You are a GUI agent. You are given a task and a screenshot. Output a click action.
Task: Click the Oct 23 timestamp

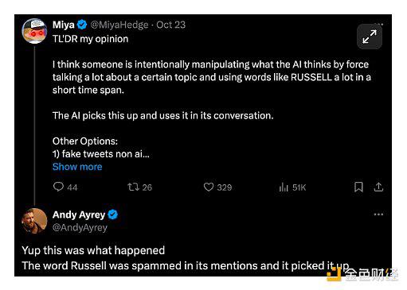pos(170,25)
